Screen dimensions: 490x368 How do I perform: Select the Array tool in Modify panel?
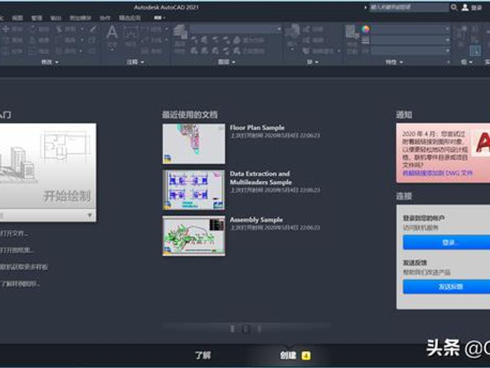coord(66,51)
